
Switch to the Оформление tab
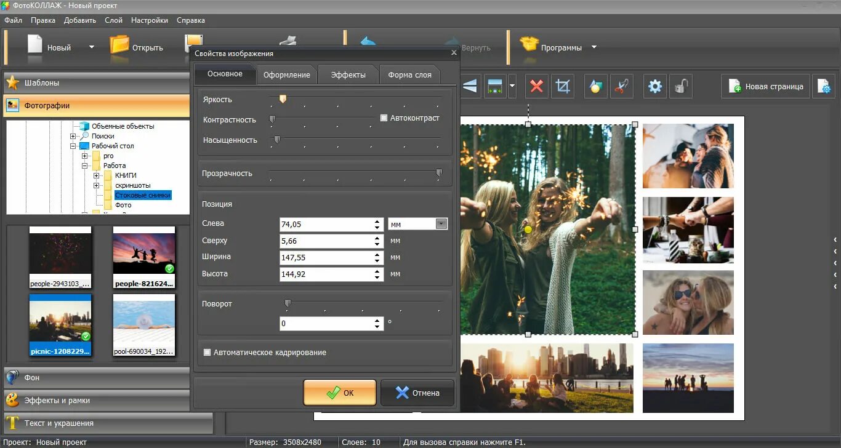[287, 74]
